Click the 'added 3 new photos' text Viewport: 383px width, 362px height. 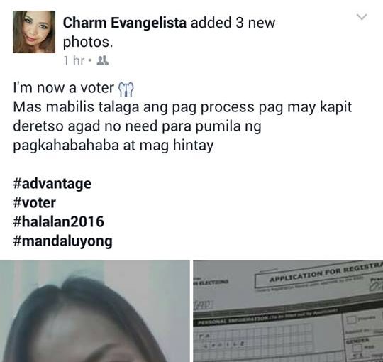(x=169, y=32)
